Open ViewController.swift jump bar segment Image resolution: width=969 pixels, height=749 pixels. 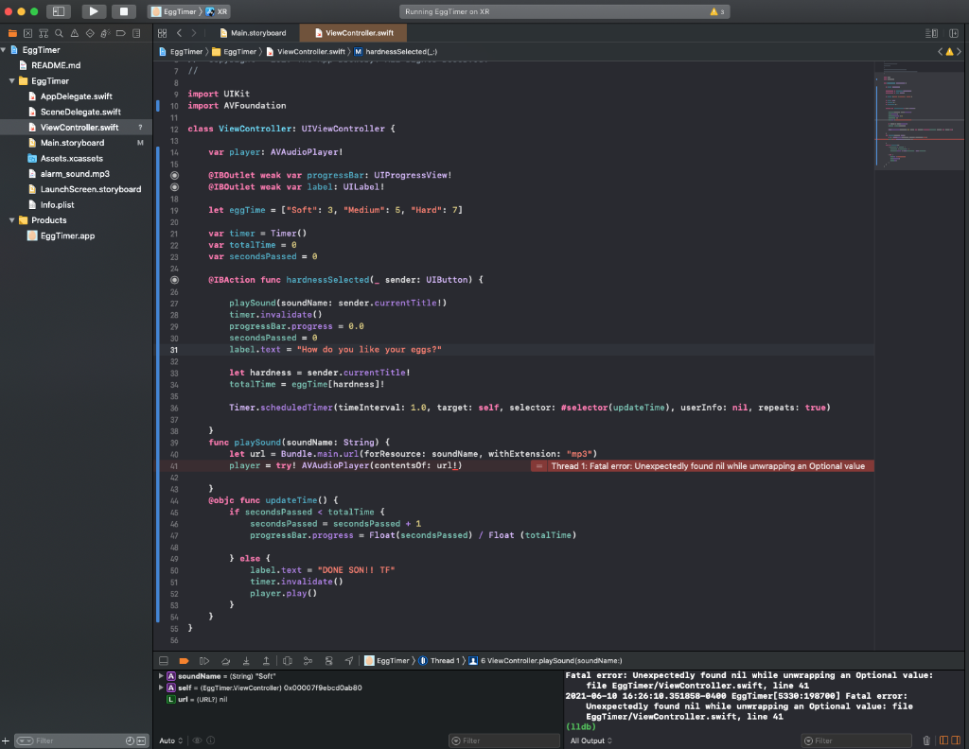pos(306,52)
